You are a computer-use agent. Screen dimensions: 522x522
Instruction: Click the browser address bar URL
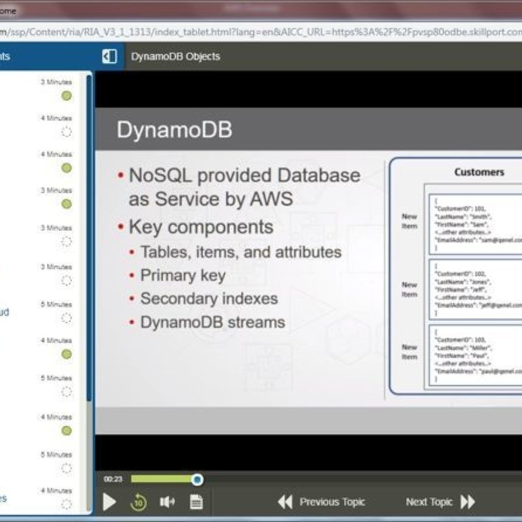(x=261, y=32)
